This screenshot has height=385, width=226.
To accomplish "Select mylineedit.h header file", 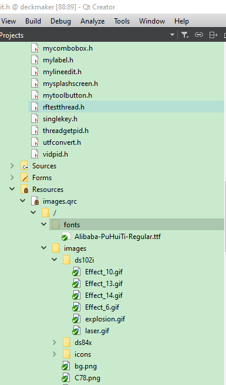I will [62, 72].
